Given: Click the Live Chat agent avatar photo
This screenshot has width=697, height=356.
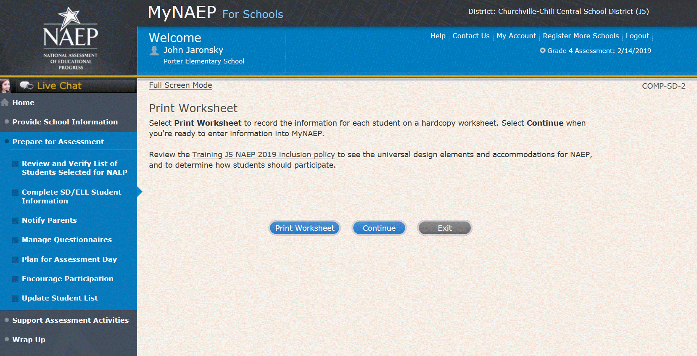Looking at the screenshot, I should tap(6, 86).
